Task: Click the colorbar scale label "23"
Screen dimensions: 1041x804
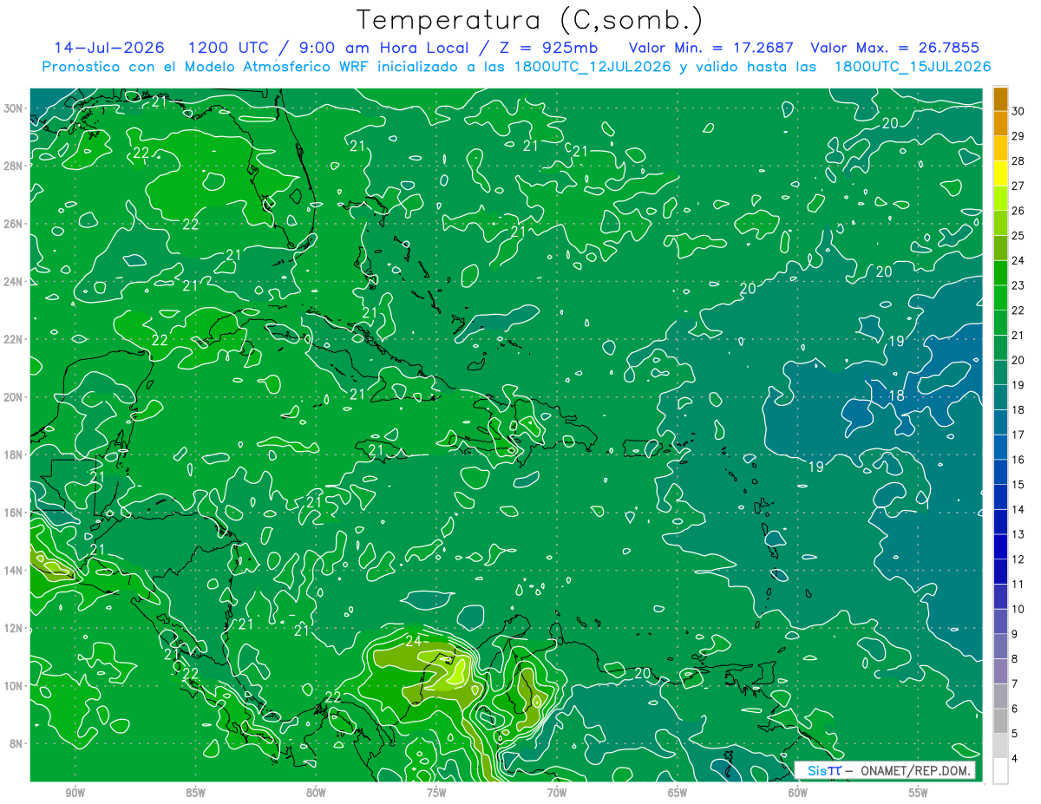Action: [x=1018, y=285]
